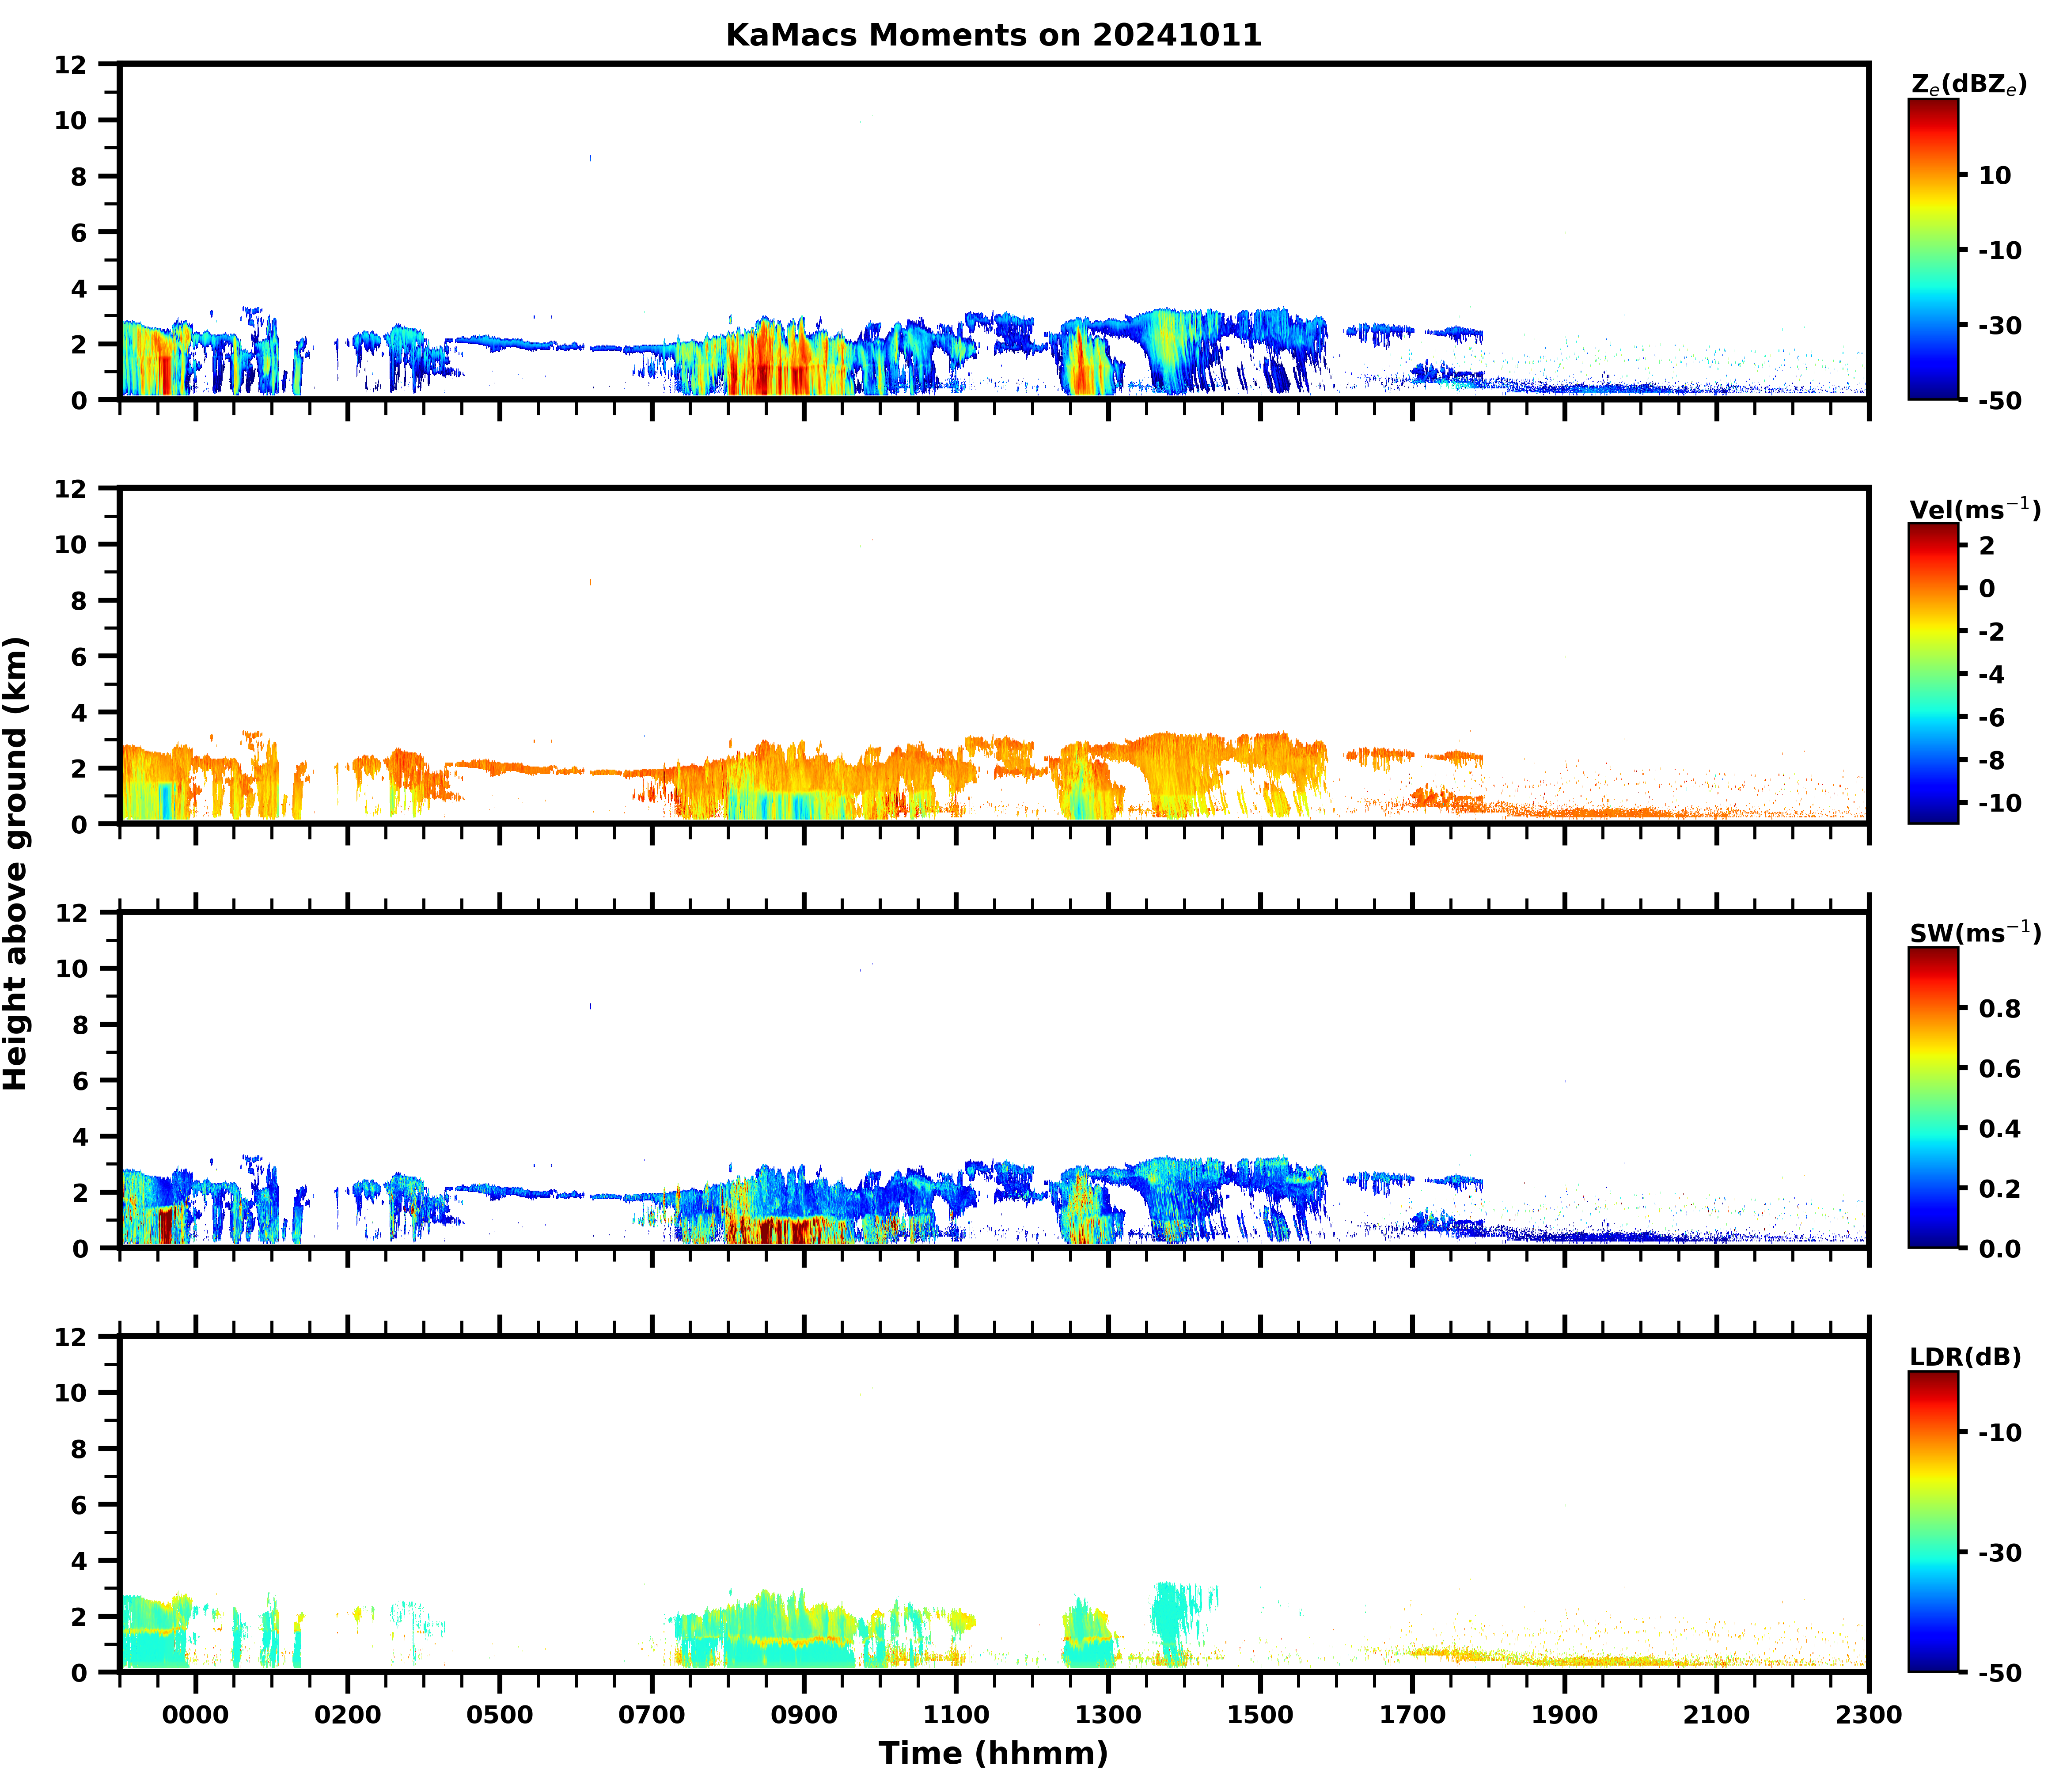Click the 'KaMacs Moments on 20241011' title
The height and width of the screenshot is (1792, 2063).
[993, 35]
